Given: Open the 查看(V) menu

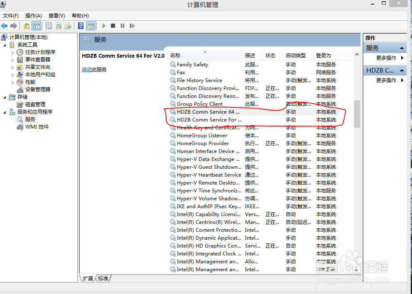Looking at the screenshot, I should tap(57, 16).
